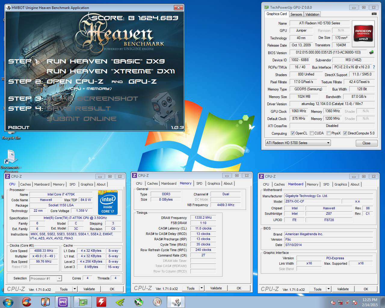Image resolution: width=385 pixels, height=308 pixels.
Task: Click the round gauge taskbar icon
Action: click(157, 302)
